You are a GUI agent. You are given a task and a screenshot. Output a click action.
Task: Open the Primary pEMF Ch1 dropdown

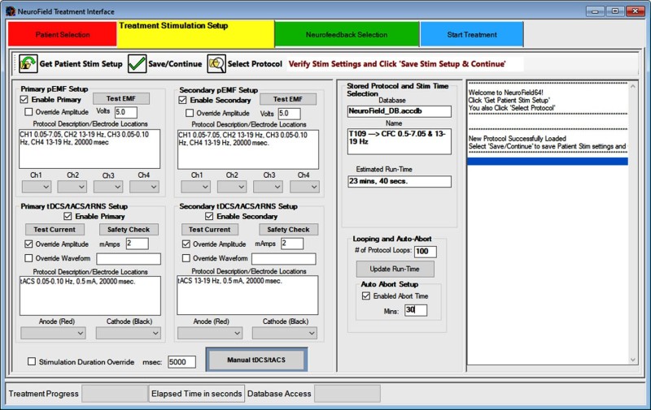[37, 187]
